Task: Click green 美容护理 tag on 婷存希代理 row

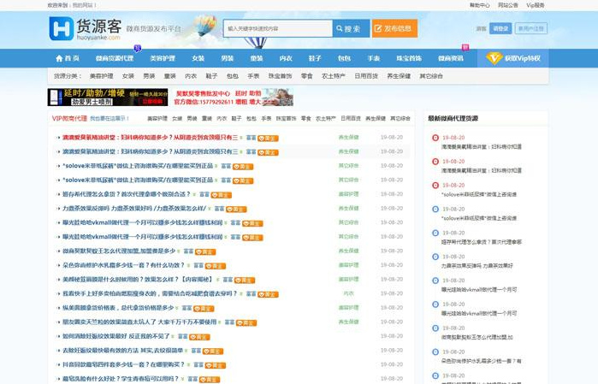Action: coord(348,194)
